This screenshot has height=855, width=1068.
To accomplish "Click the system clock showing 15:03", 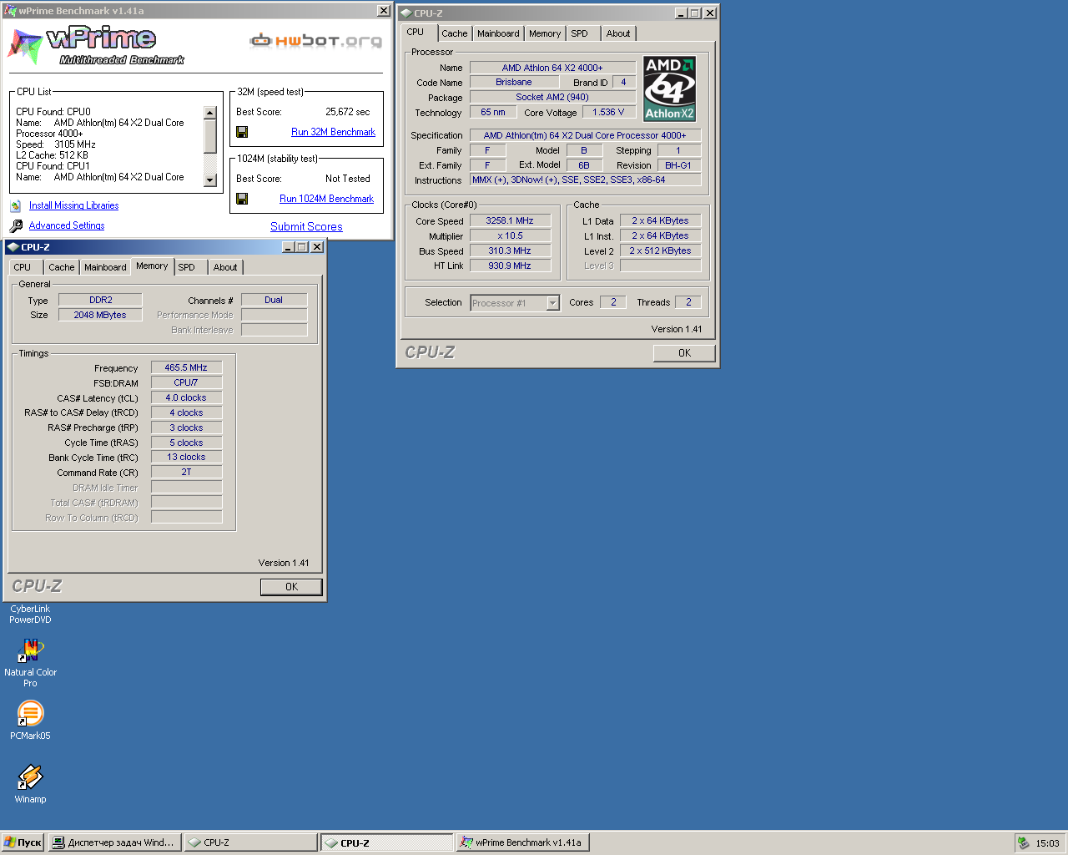I will [1047, 843].
